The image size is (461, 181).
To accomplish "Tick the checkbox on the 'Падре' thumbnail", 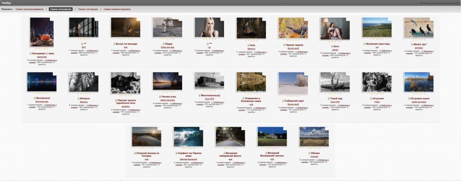I will [180, 19].
